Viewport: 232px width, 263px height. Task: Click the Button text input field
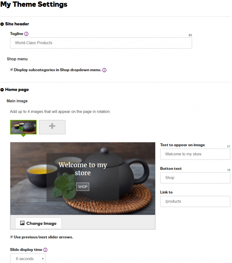point(195,178)
